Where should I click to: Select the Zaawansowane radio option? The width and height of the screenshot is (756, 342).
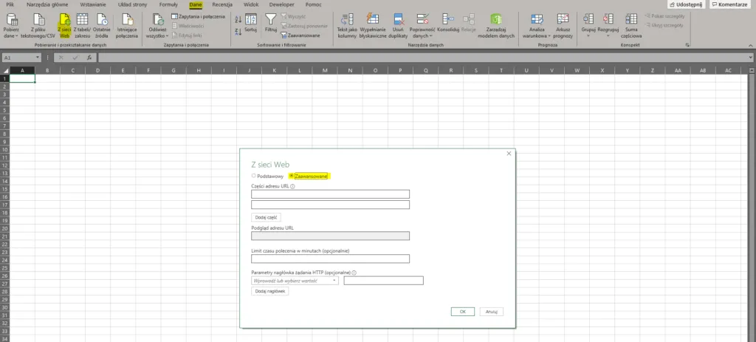click(291, 176)
